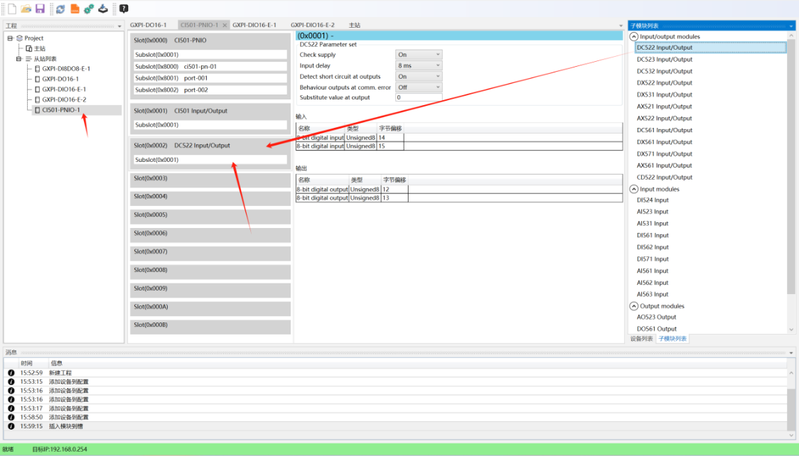Image resolution: width=799 pixels, height=456 pixels.
Task: Click the 从站列表 list icon
Action: [28, 59]
